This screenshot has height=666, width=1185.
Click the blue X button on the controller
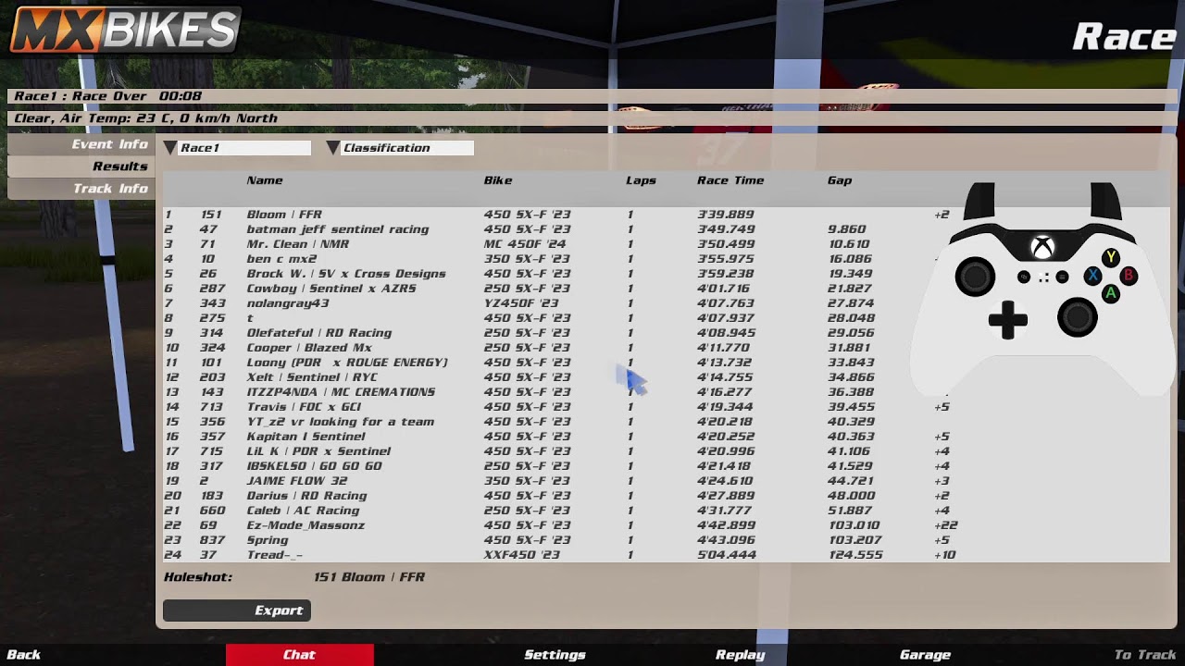[x=1093, y=276]
